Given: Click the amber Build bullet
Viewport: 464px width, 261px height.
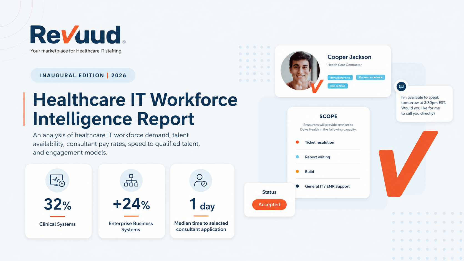Looking at the screenshot, I should [297, 171].
